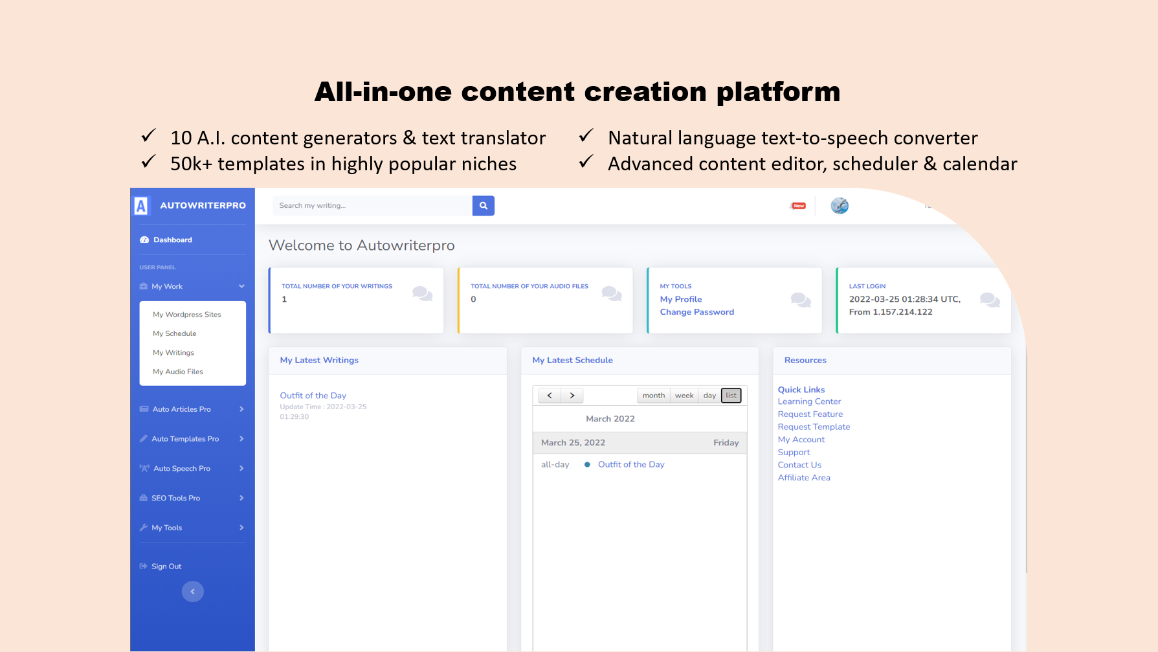Screen dimensions: 1158x652
Task: Click the March 2022 title
Action: click(610, 419)
